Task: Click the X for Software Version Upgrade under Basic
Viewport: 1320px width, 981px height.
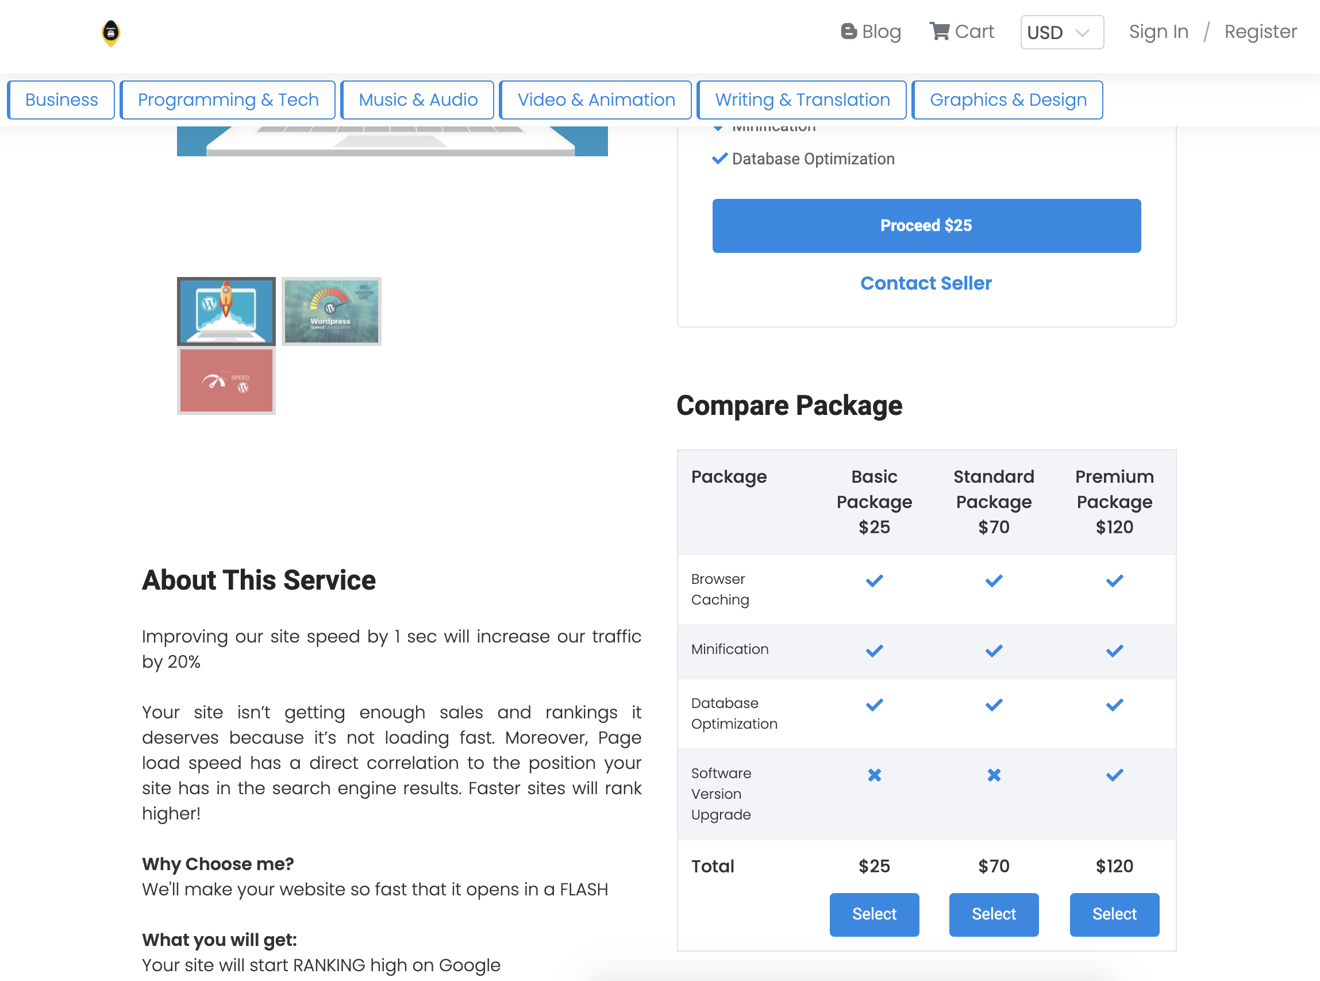Action: click(x=873, y=774)
